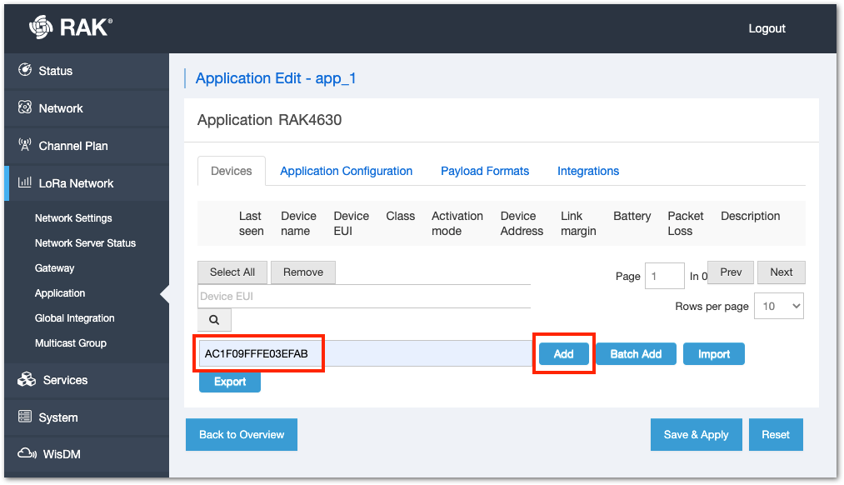Image resolution: width=844 pixels, height=485 pixels.
Task: Click the Services cubes icon
Action: tap(27, 379)
